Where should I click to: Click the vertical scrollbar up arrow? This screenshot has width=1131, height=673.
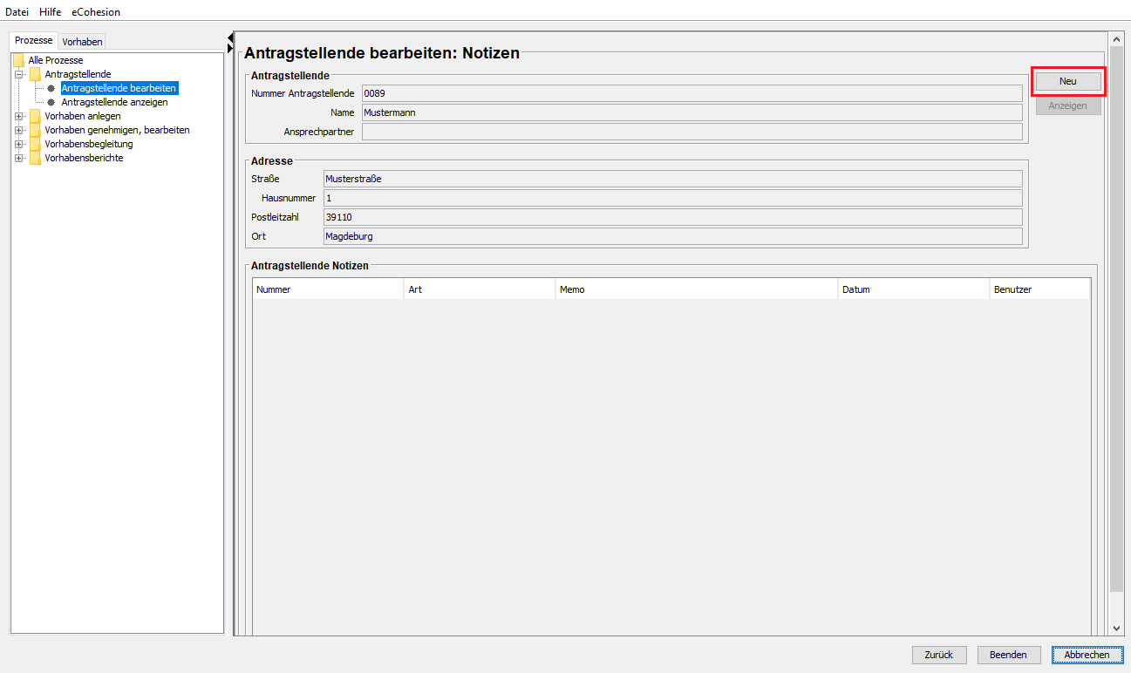pos(1117,39)
